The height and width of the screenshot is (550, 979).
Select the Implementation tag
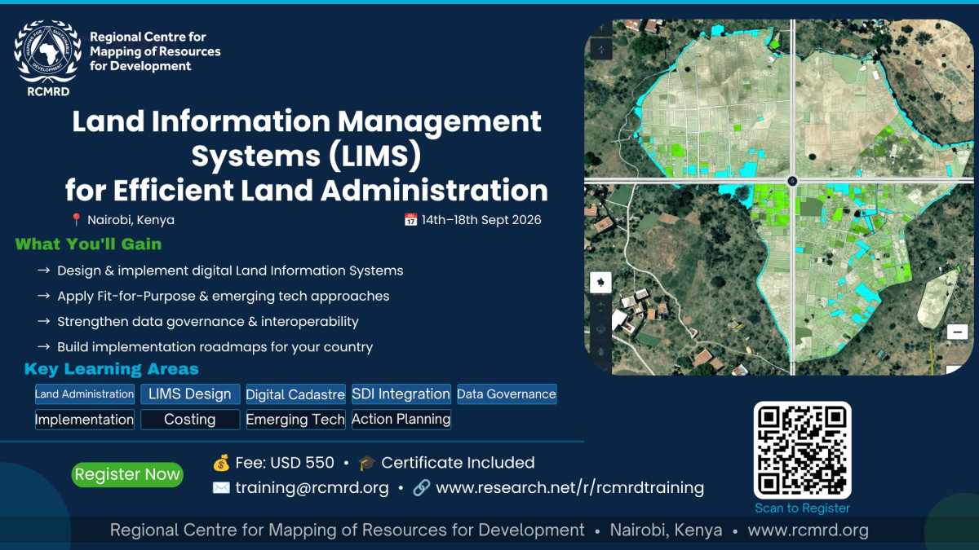click(x=85, y=420)
